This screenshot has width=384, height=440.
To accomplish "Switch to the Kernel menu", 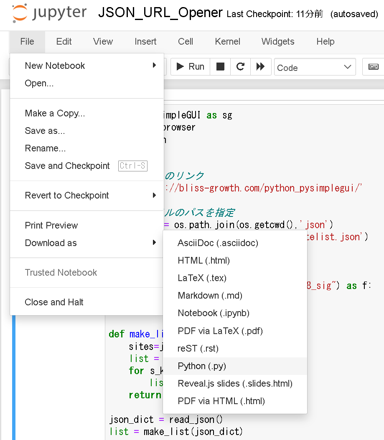I will coord(227,41).
